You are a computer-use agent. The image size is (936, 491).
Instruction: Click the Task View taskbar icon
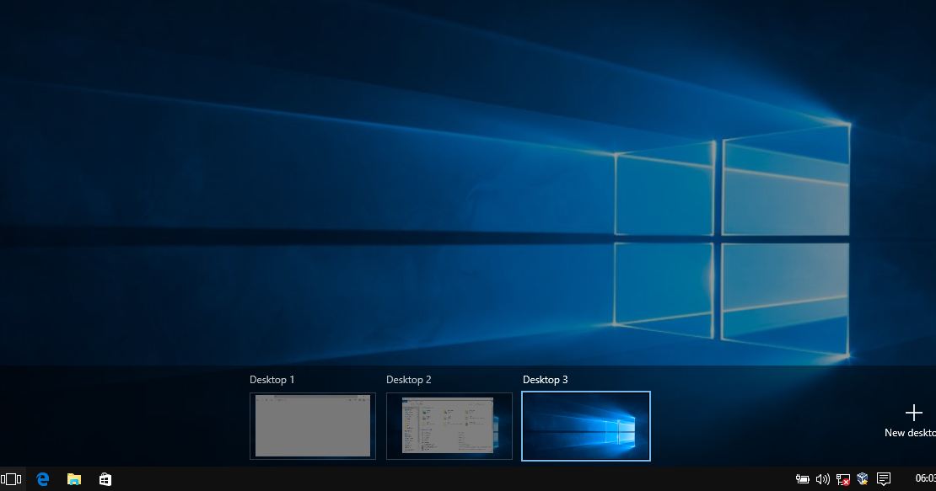tap(12, 478)
